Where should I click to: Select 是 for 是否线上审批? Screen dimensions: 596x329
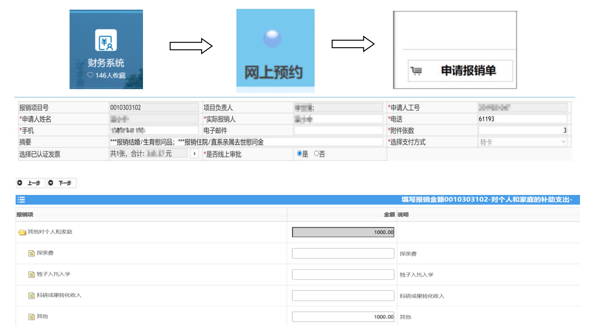pyautogui.click(x=299, y=153)
